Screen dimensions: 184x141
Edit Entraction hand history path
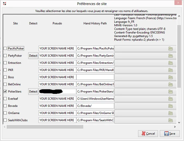(x=95, y=63)
